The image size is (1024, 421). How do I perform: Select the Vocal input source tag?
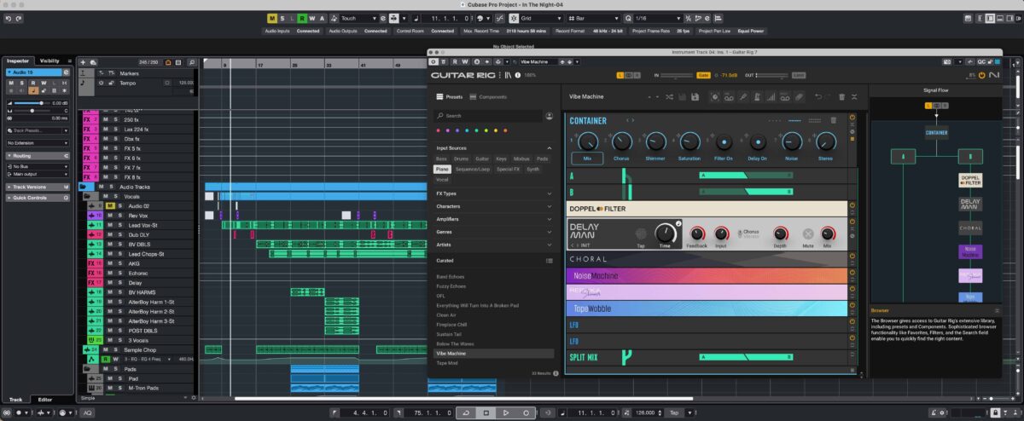coord(442,180)
